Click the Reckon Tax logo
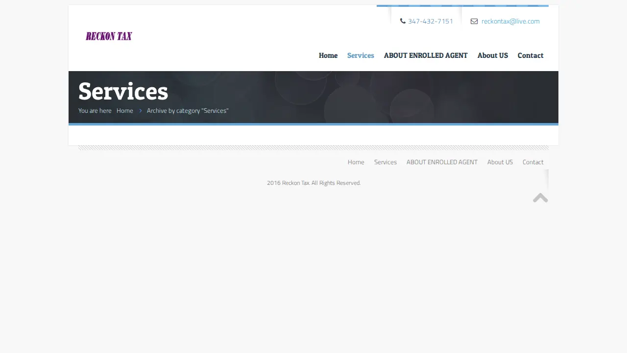The width and height of the screenshot is (627, 353). pos(109,36)
